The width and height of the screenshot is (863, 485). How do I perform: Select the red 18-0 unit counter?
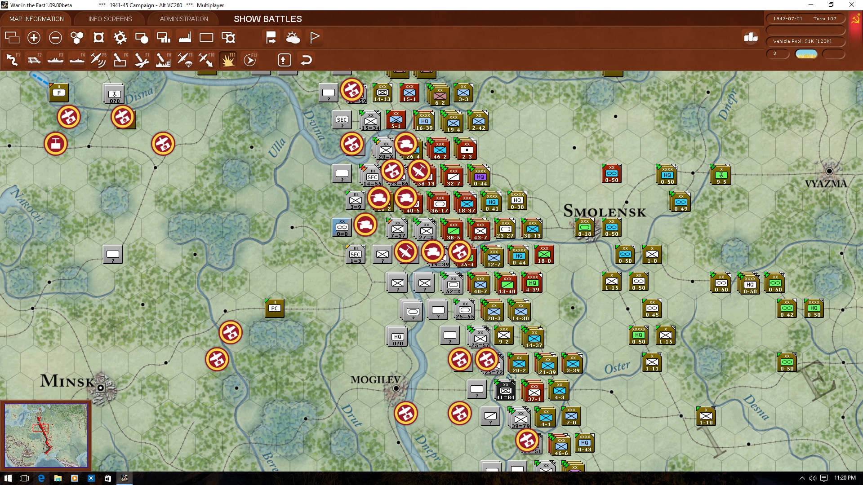[x=544, y=254]
